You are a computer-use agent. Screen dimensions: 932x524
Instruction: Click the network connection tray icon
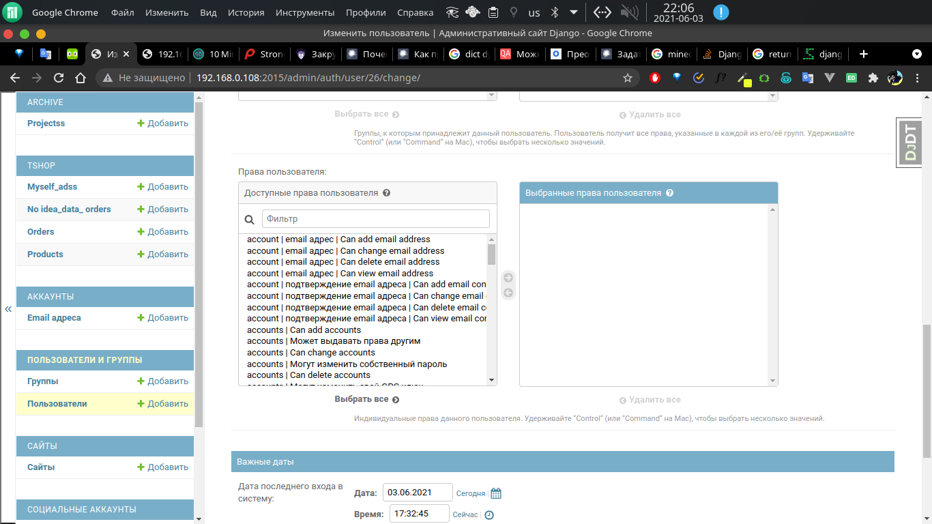601,12
